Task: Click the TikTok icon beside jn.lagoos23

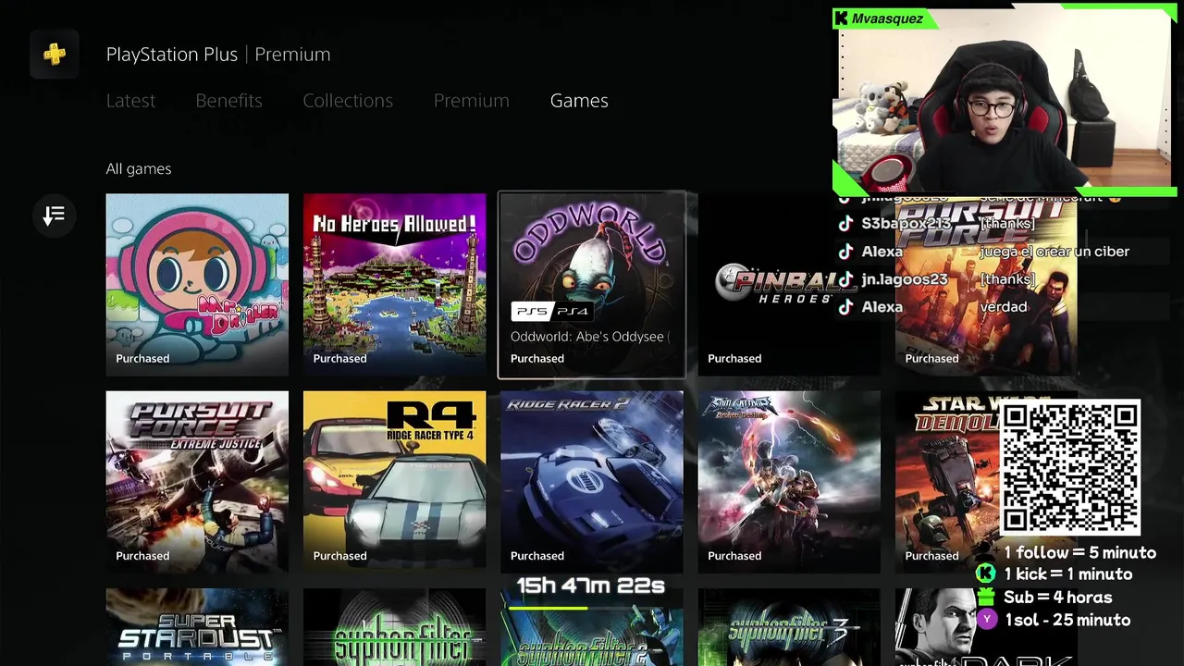Action: (x=845, y=279)
